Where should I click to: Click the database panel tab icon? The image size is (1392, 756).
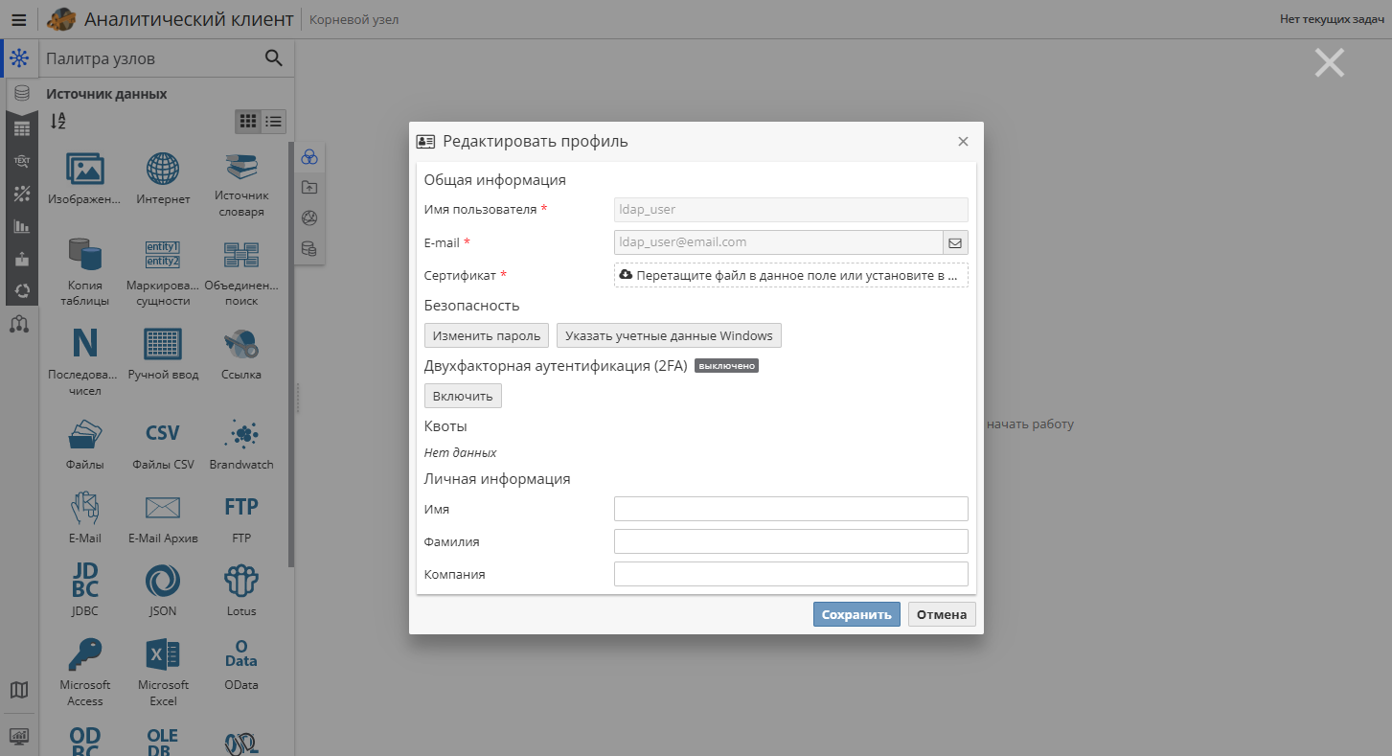[x=309, y=248]
